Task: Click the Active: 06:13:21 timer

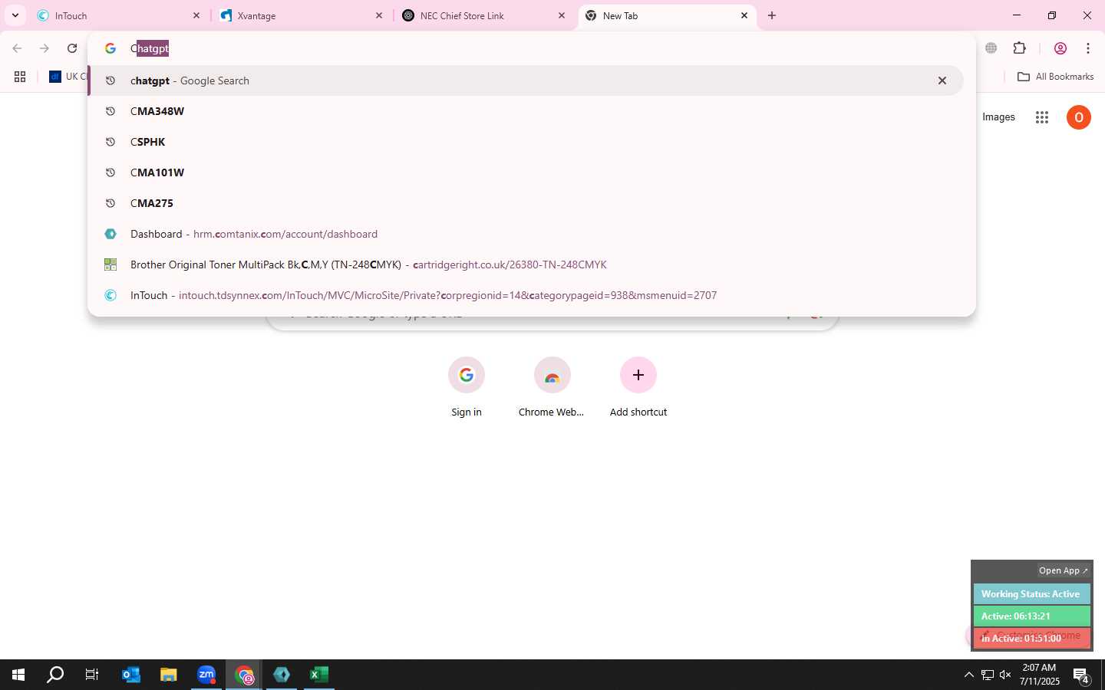Action: [1031, 616]
